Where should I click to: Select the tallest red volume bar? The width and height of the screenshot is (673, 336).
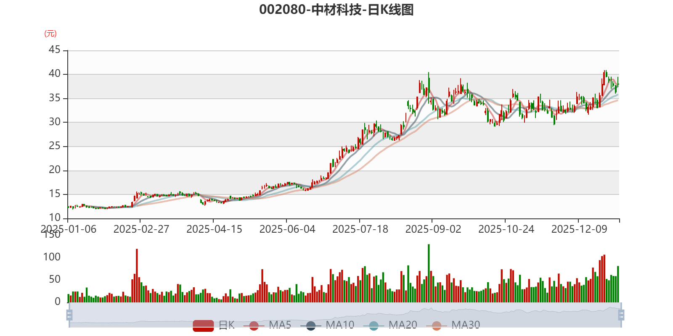point(137,276)
